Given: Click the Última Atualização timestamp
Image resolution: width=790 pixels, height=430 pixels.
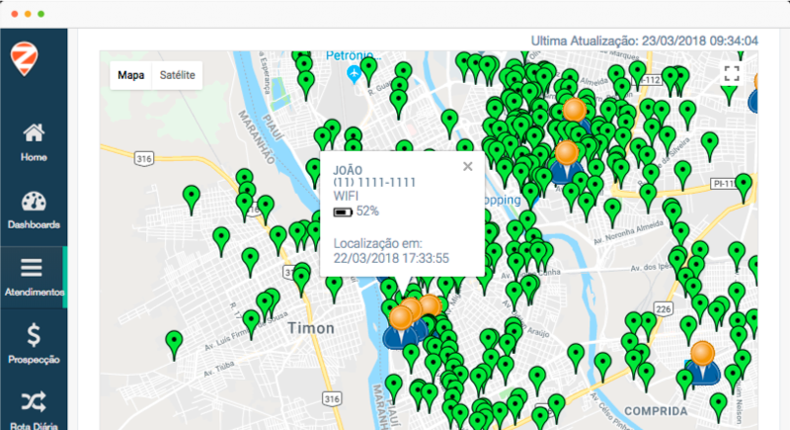Looking at the screenshot, I should pos(644,41).
